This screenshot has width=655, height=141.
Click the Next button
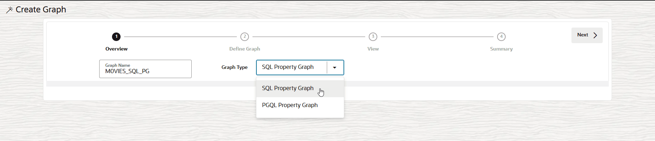coord(587,35)
